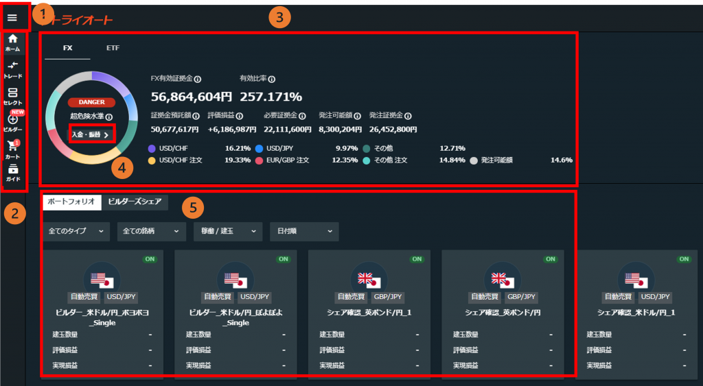Click the USD/CHF purple legend dot
Viewport: 703px width, 386px height.
(x=152, y=149)
